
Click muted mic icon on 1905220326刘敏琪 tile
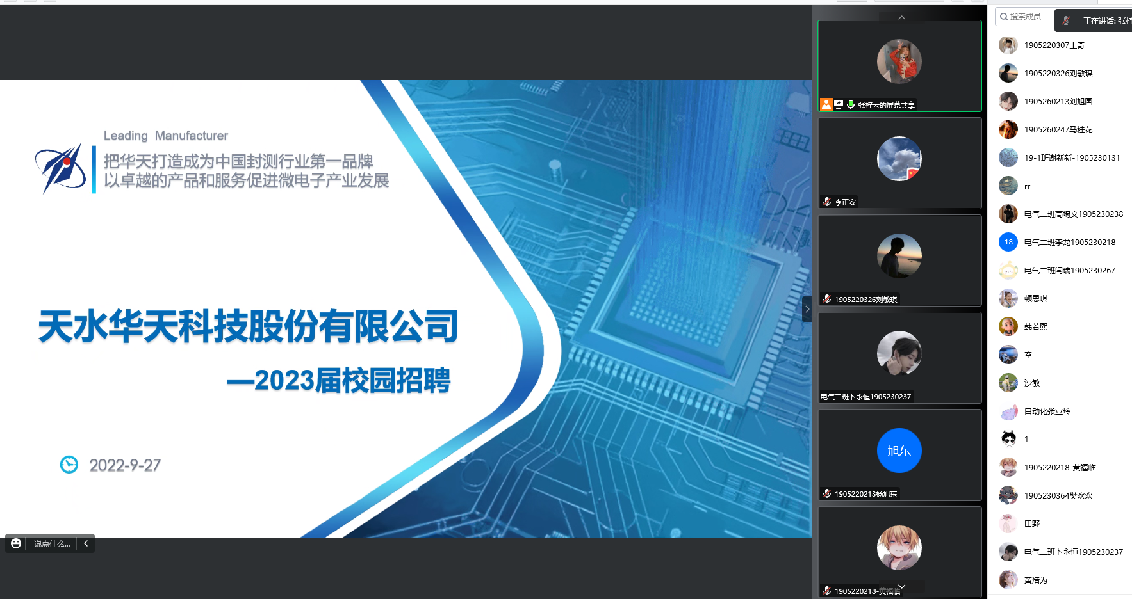tap(827, 299)
